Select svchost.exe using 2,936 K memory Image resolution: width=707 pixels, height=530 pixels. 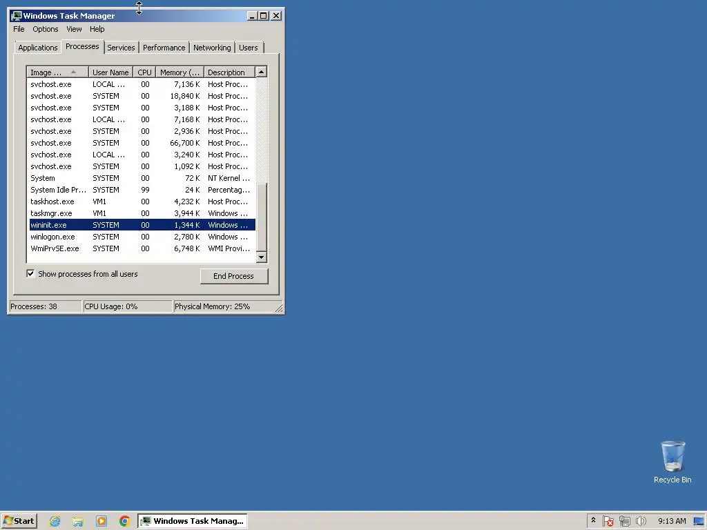[142, 131]
